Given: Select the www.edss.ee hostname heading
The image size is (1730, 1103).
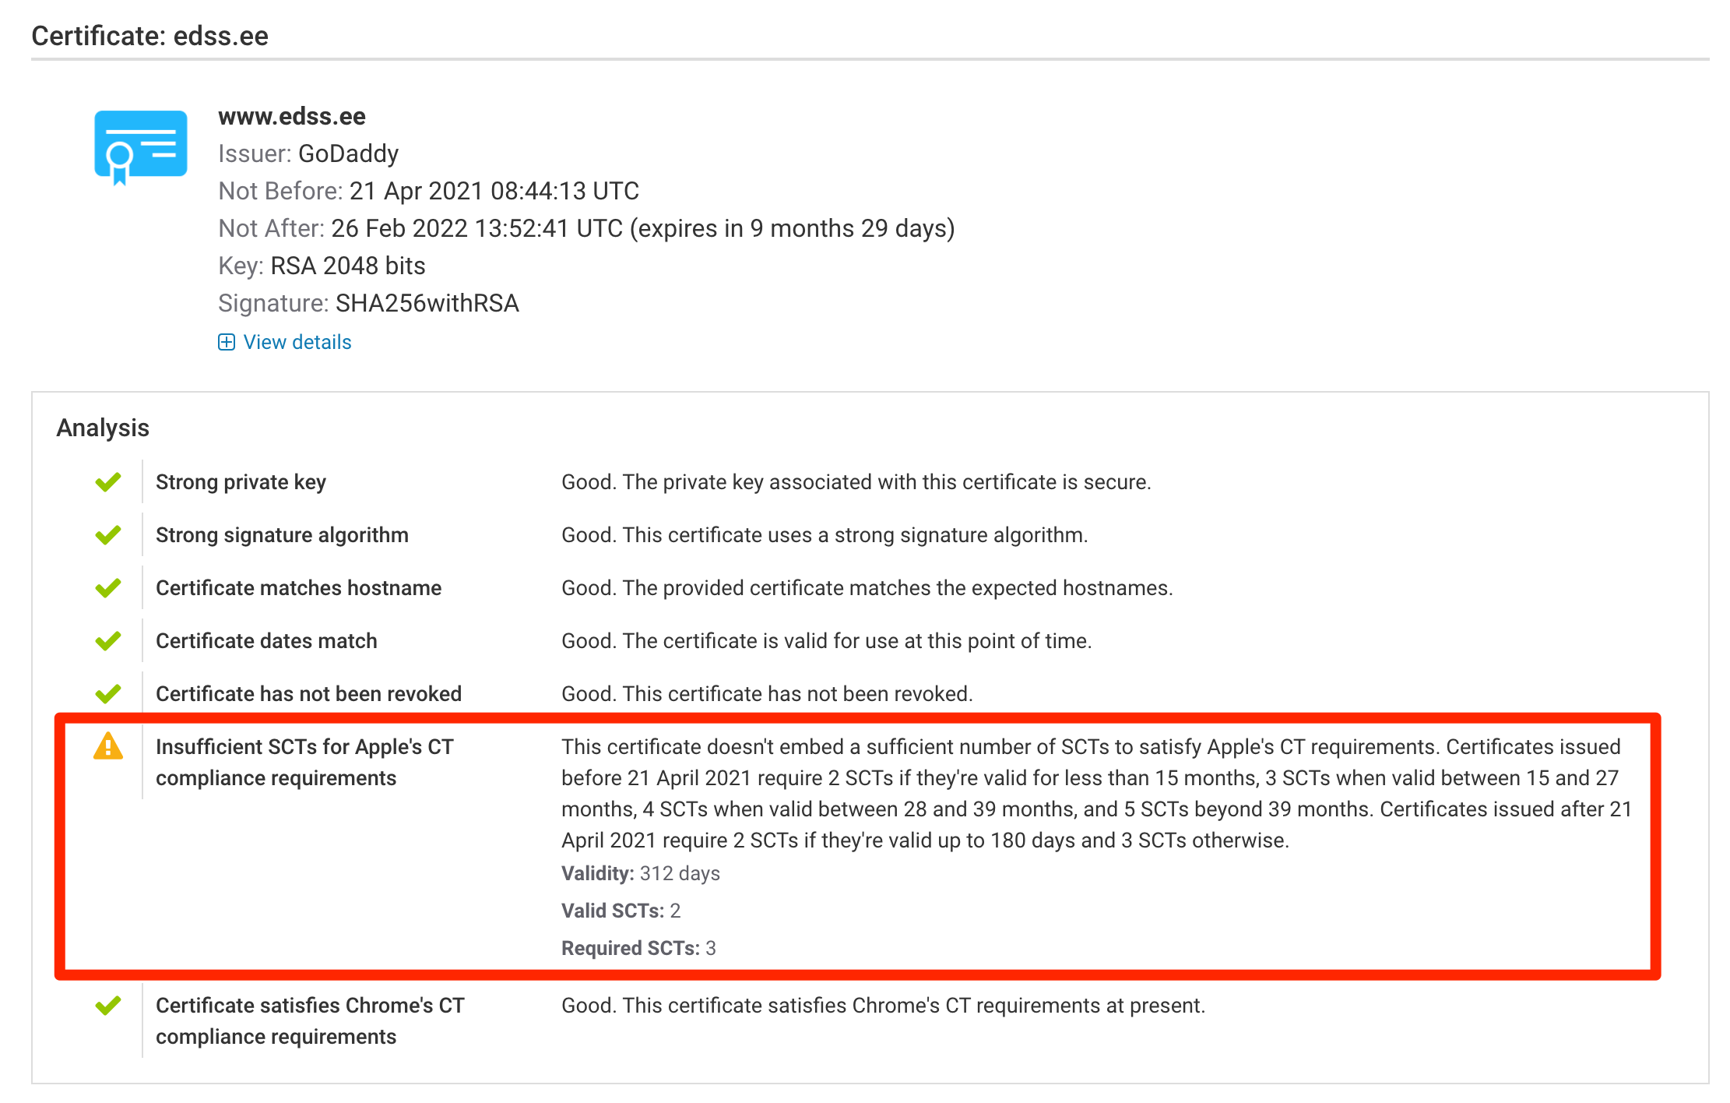Looking at the screenshot, I should pos(292,116).
